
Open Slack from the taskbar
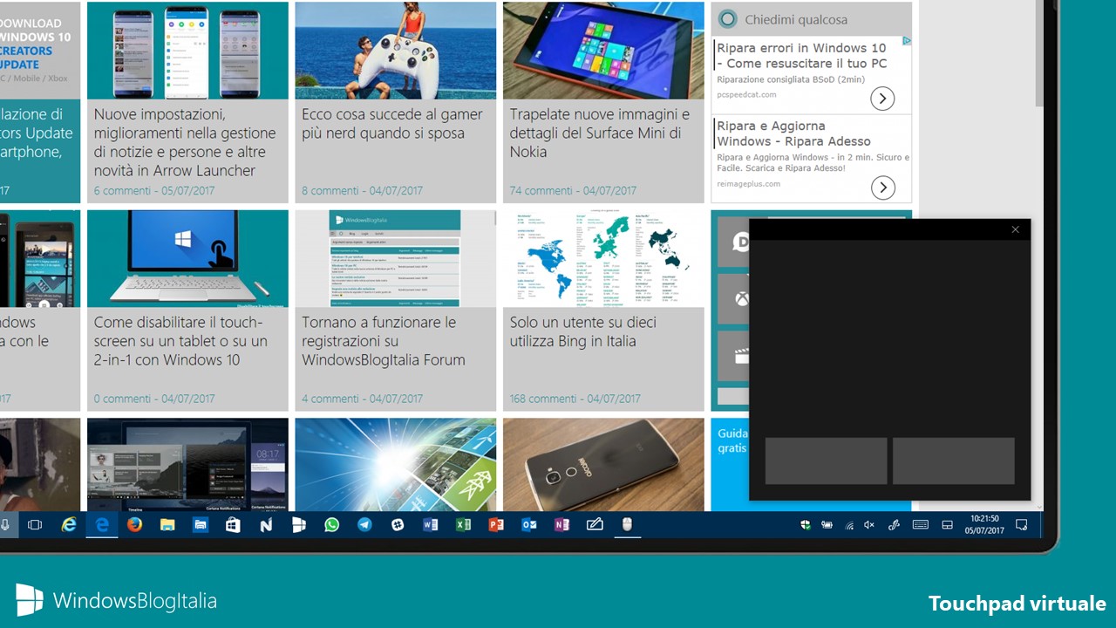pyautogui.click(x=398, y=525)
